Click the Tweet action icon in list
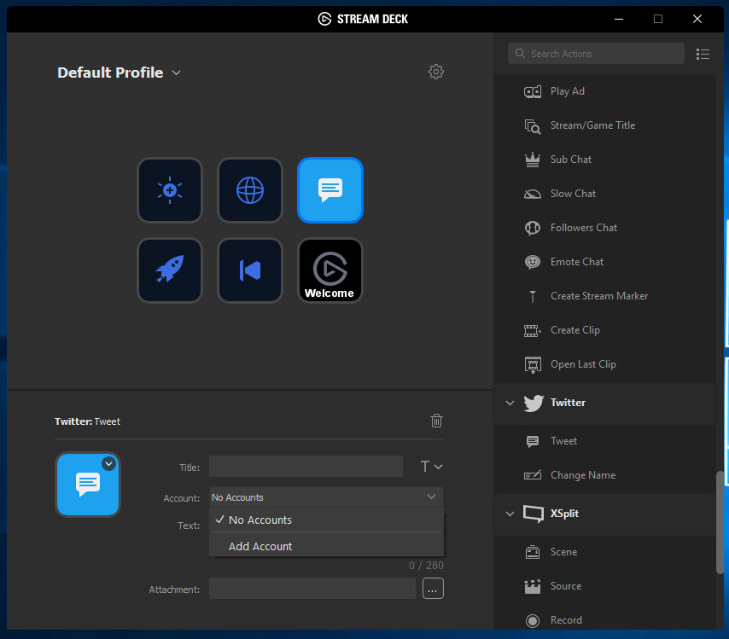729x639 pixels. tap(533, 441)
